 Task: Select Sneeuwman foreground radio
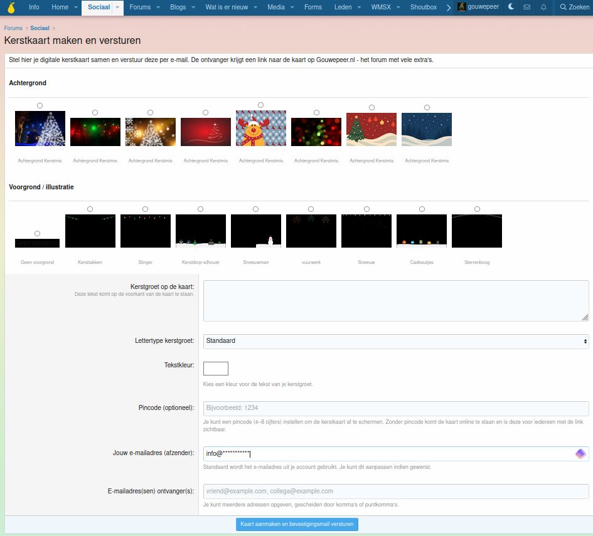(255, 209)
